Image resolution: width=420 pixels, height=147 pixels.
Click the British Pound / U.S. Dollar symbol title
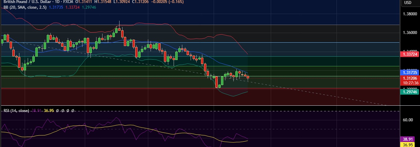[x=27, y=2]
